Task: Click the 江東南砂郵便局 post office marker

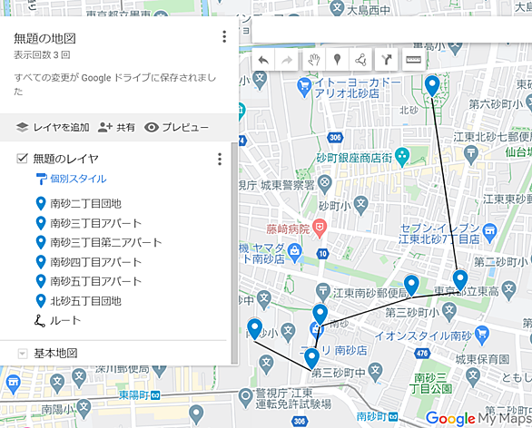Action: click(322, 292)
